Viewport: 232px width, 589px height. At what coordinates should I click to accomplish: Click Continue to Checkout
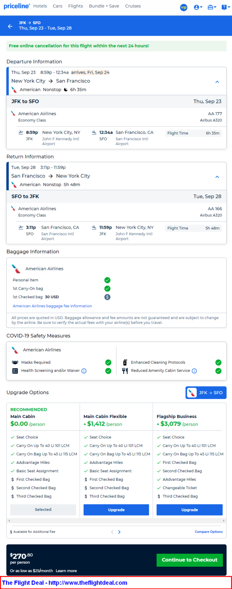click(x=190, y=560)
